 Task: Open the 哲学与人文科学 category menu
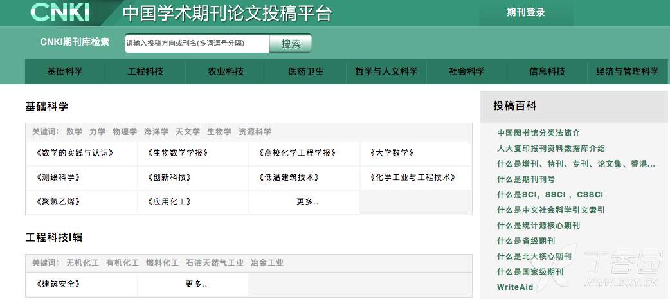pyautogui.click(x=386, y=72)
